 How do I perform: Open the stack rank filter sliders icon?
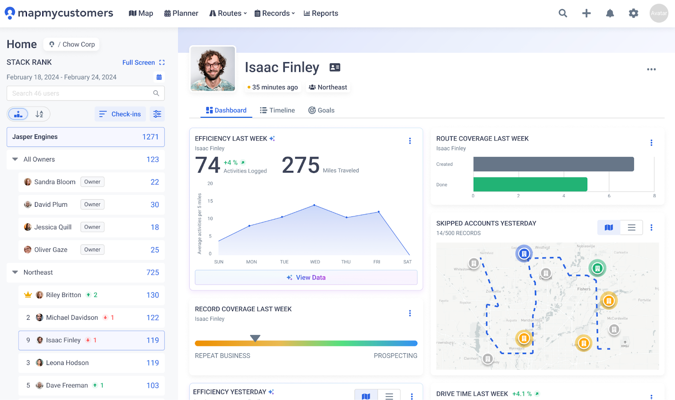(157, 114)
